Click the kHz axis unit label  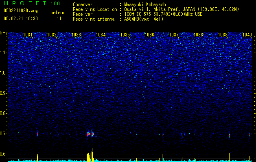4,33
